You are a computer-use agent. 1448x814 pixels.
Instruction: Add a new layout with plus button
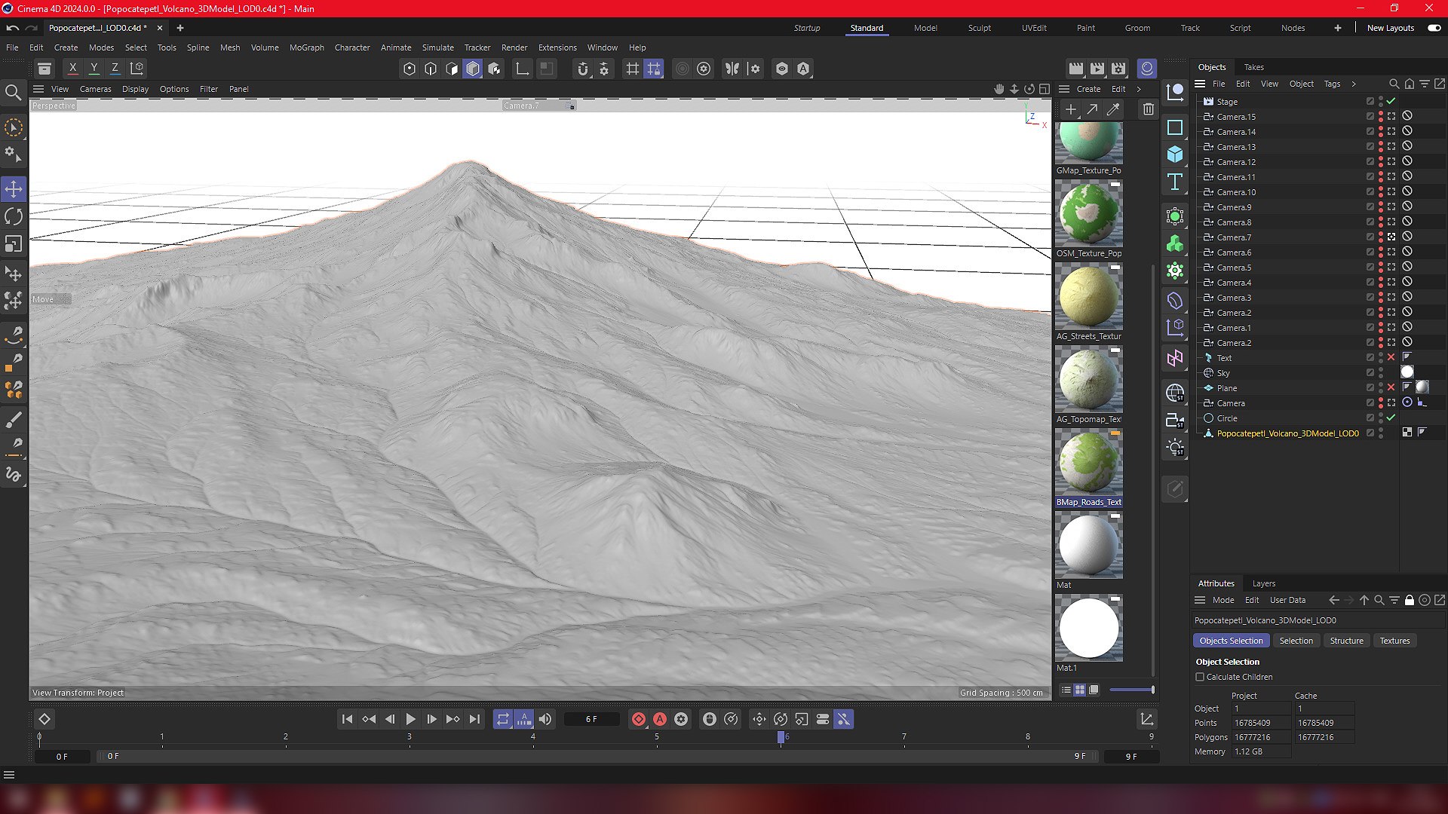(x=1337, y=28)
